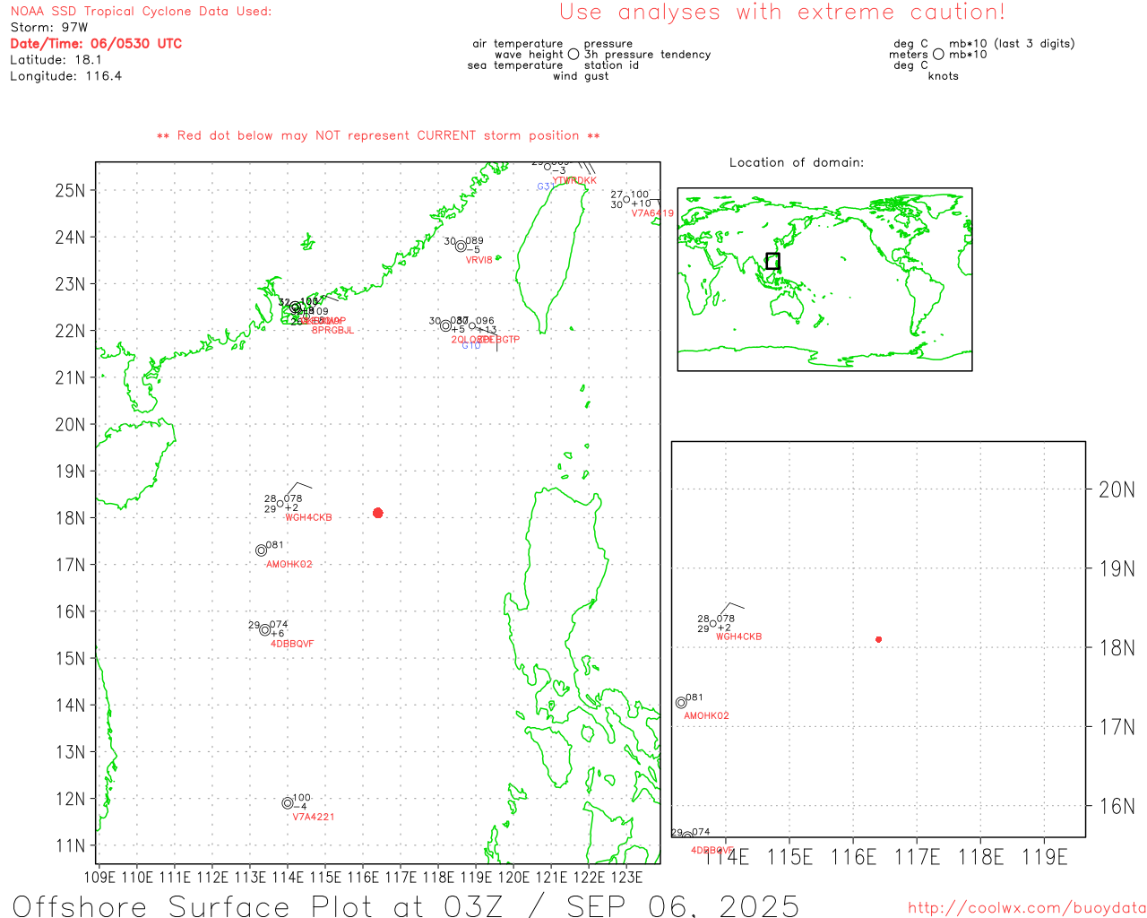This screenshot has width=1147, height=918.
Task: Click station label AMOHK02 in main map
Action: 289,564
